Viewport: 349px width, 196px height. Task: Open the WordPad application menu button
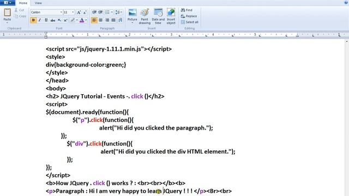[x=8, y=3]
